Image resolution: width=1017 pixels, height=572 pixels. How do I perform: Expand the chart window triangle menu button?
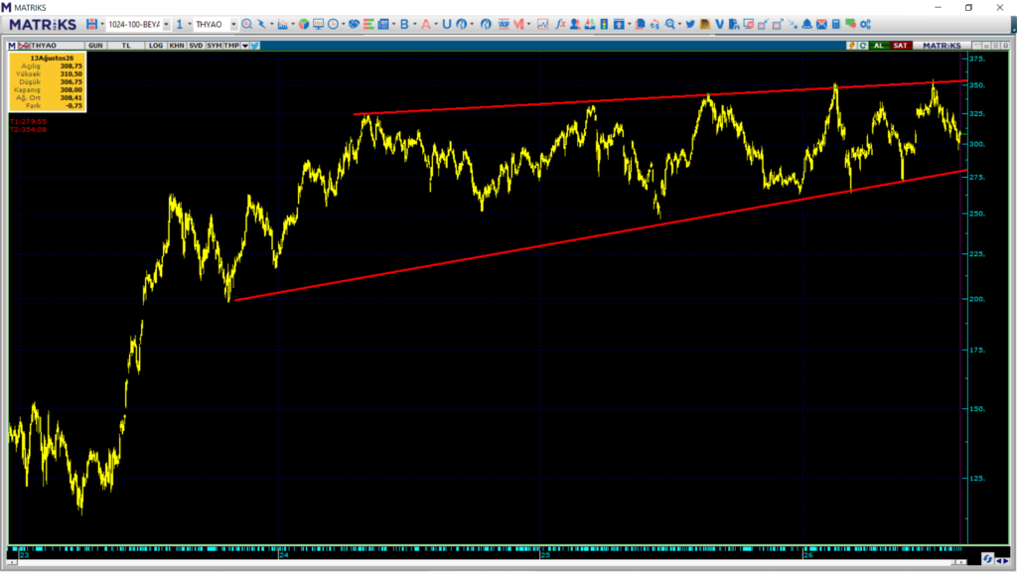click(977, 46)
